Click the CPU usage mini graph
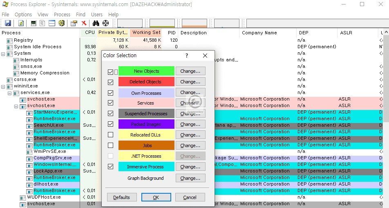The width and height of the screenshot is (389, 208). point(130,23)
